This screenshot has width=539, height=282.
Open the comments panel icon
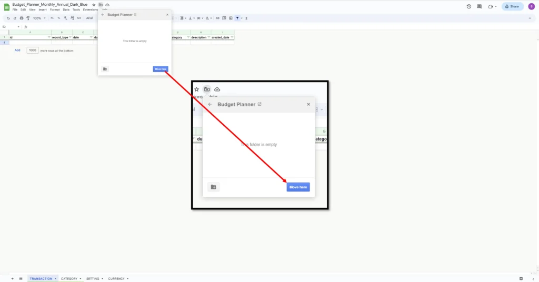click(479, 6)
